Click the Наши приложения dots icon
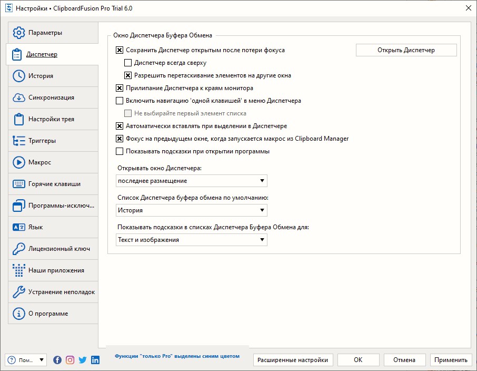Screen dimensions: 477x371 (18, 270)
